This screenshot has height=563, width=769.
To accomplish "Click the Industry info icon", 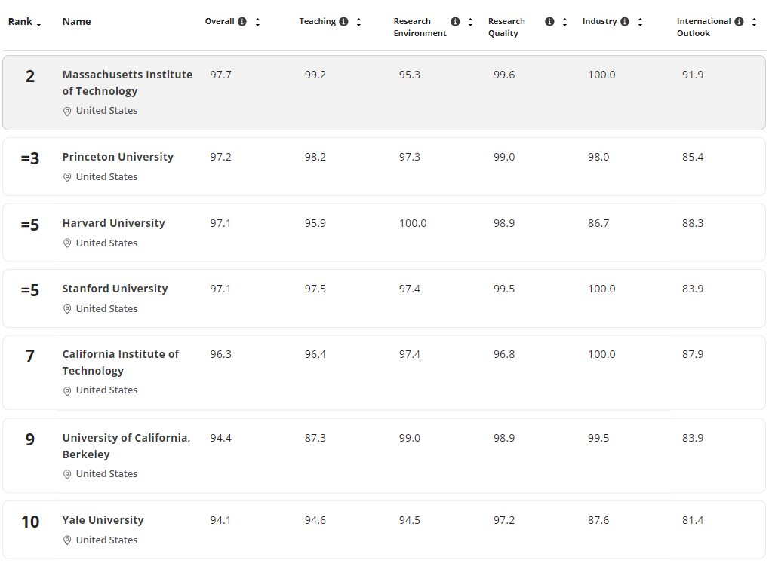I will 625,22.
